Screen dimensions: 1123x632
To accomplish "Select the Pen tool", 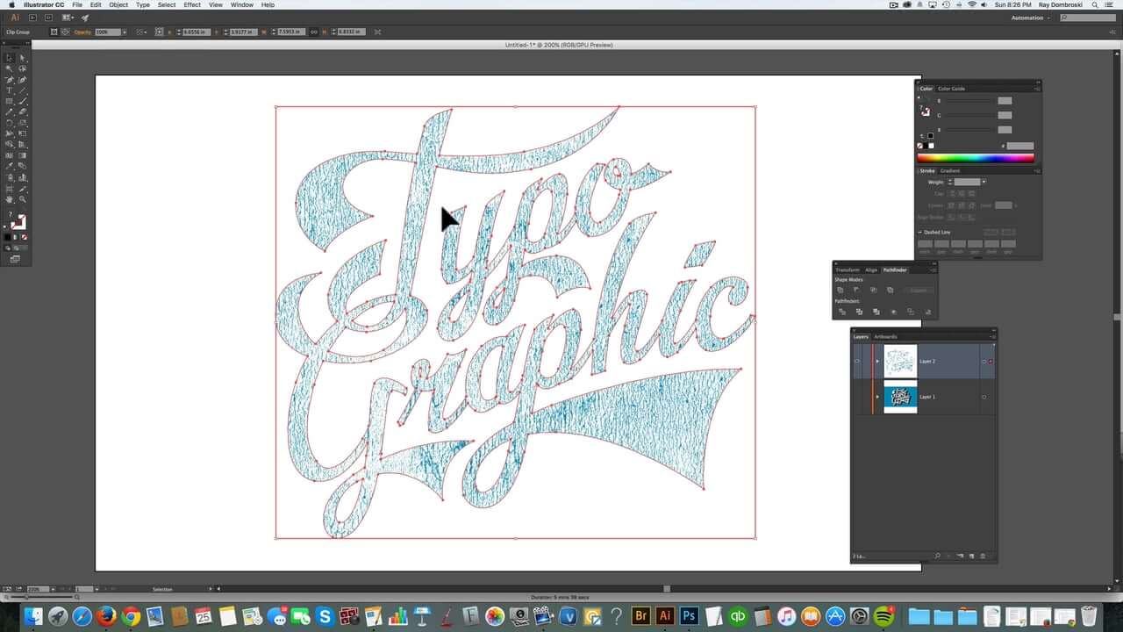I will (x=11, y=79).
